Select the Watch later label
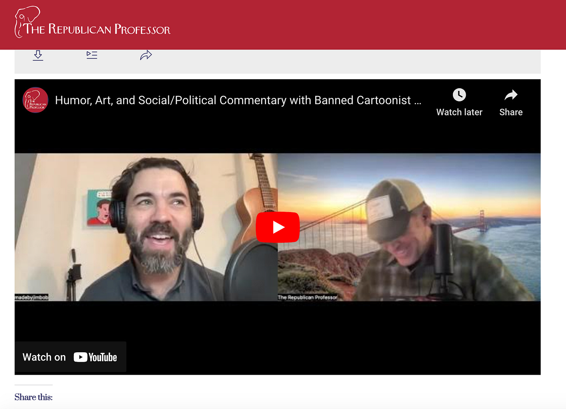This screenshot has height=409, width=566. coord(459,112)
